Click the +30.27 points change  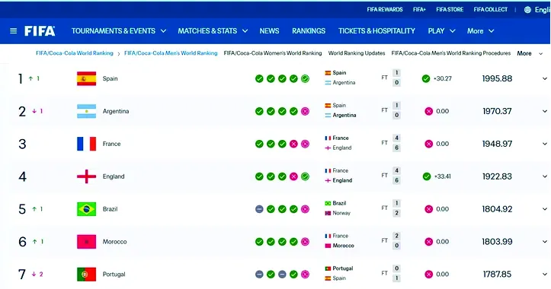pyautogui.click(x=443, y=78)
